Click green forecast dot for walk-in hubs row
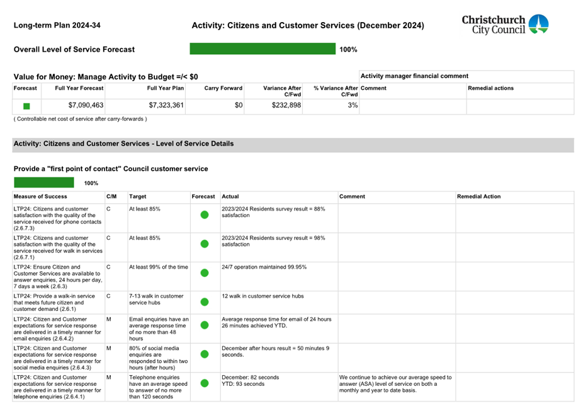This screenshot has width=588, height=416. [x=204, y=302]
